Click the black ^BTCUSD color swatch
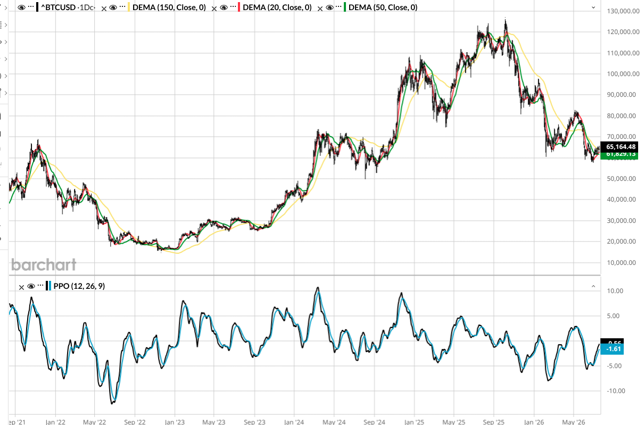 (x=38, y=7)
